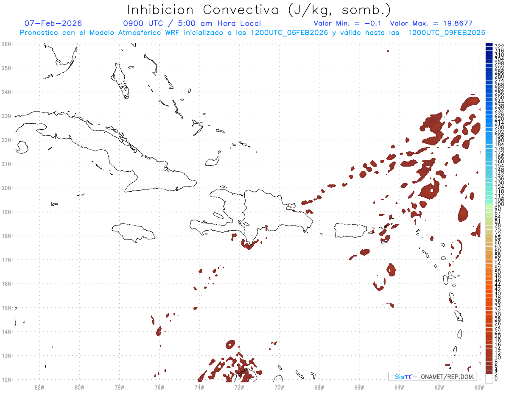509x393 pixels.
Task: Click the '12N' latitude label
Action: [x=6, y=379]
